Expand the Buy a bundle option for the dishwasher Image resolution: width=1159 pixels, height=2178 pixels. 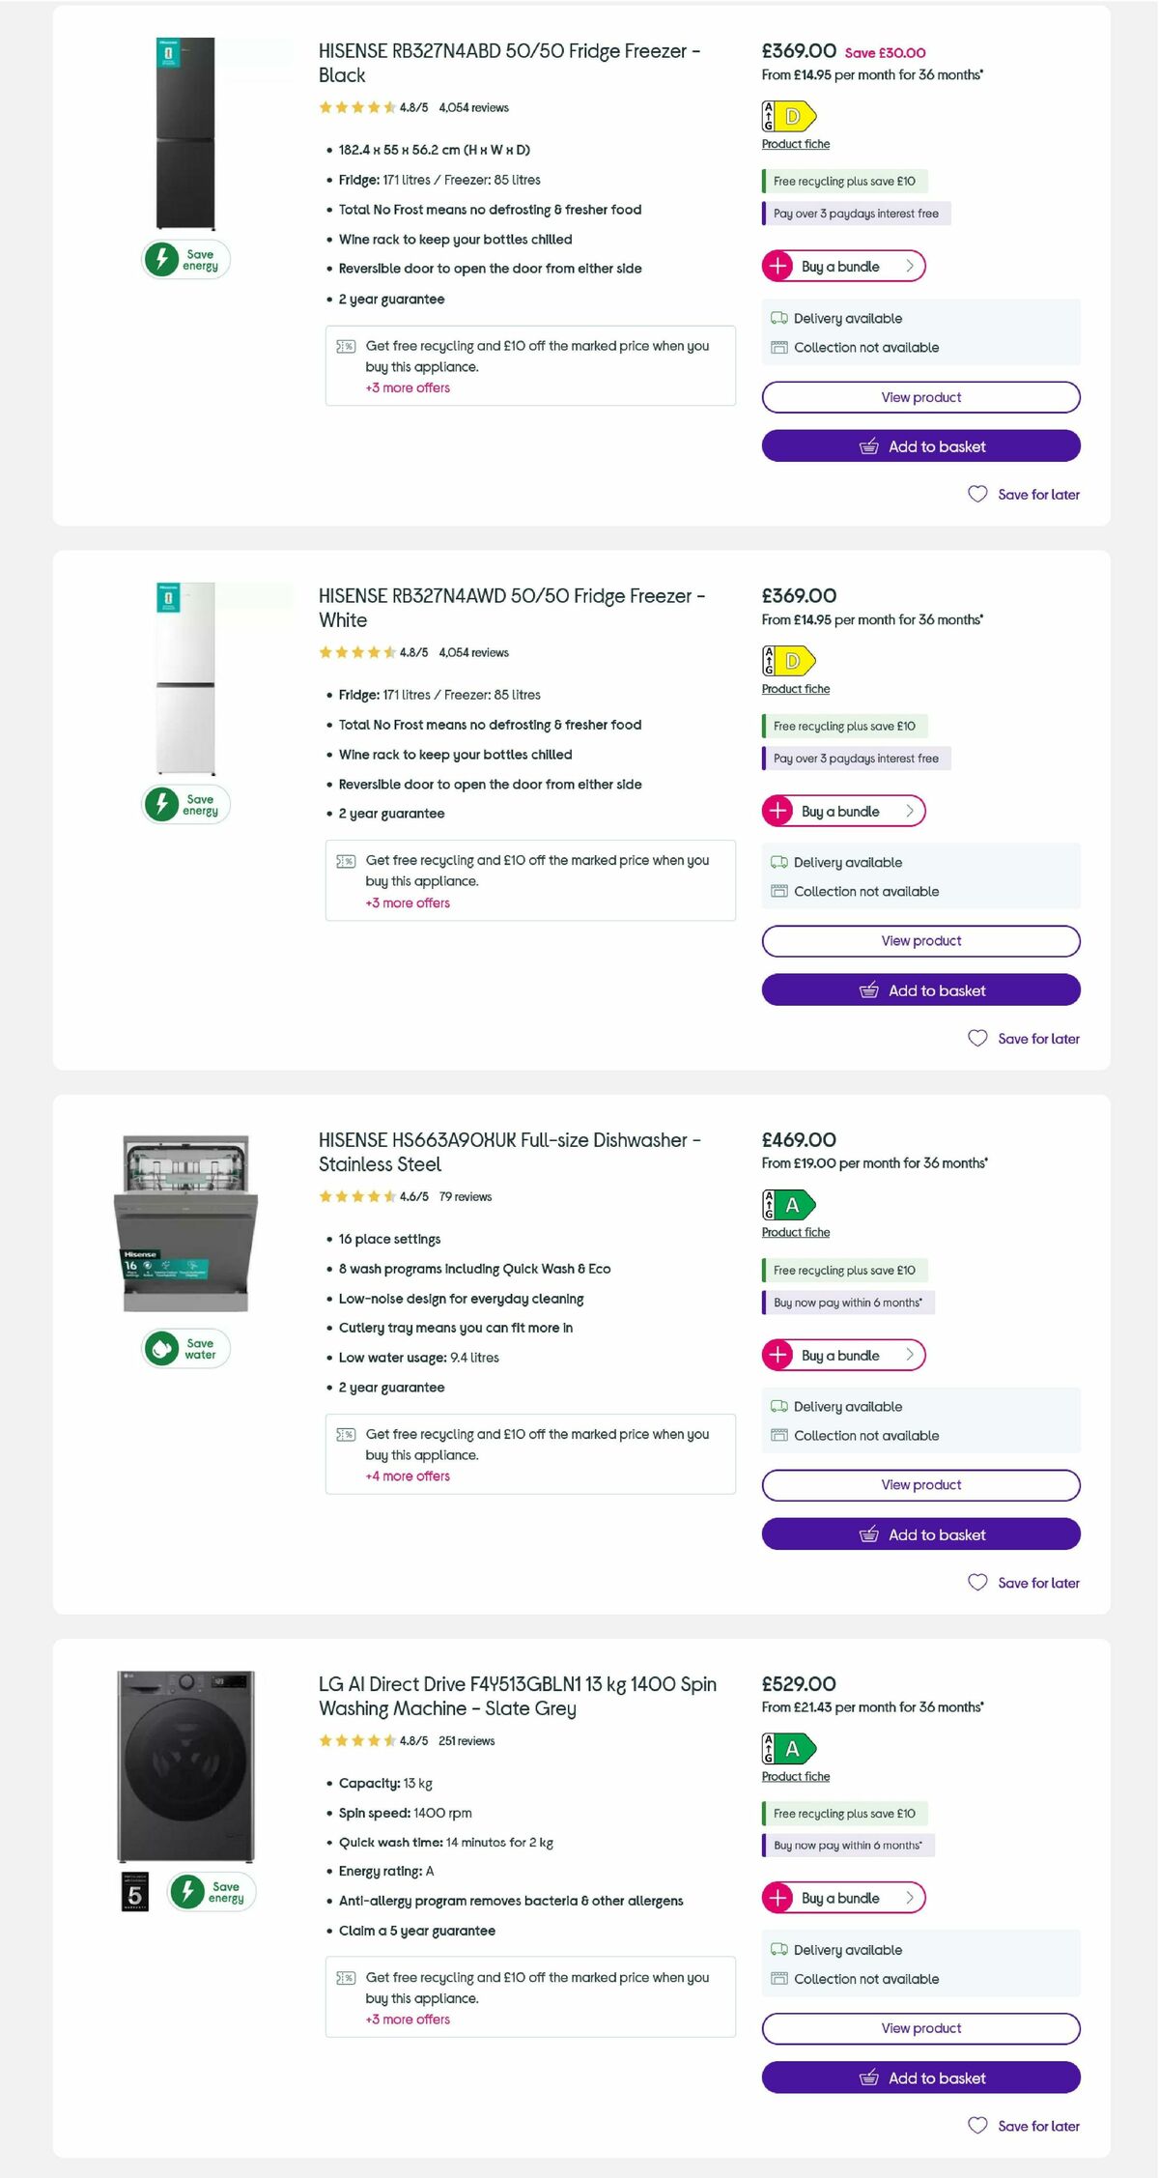tap(843, 1355)
